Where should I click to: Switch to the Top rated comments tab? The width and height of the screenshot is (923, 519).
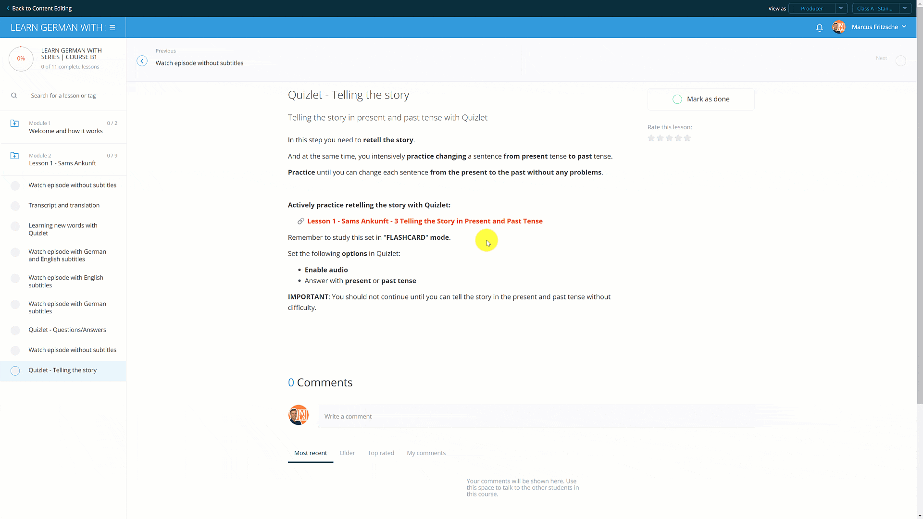[380, 453]
